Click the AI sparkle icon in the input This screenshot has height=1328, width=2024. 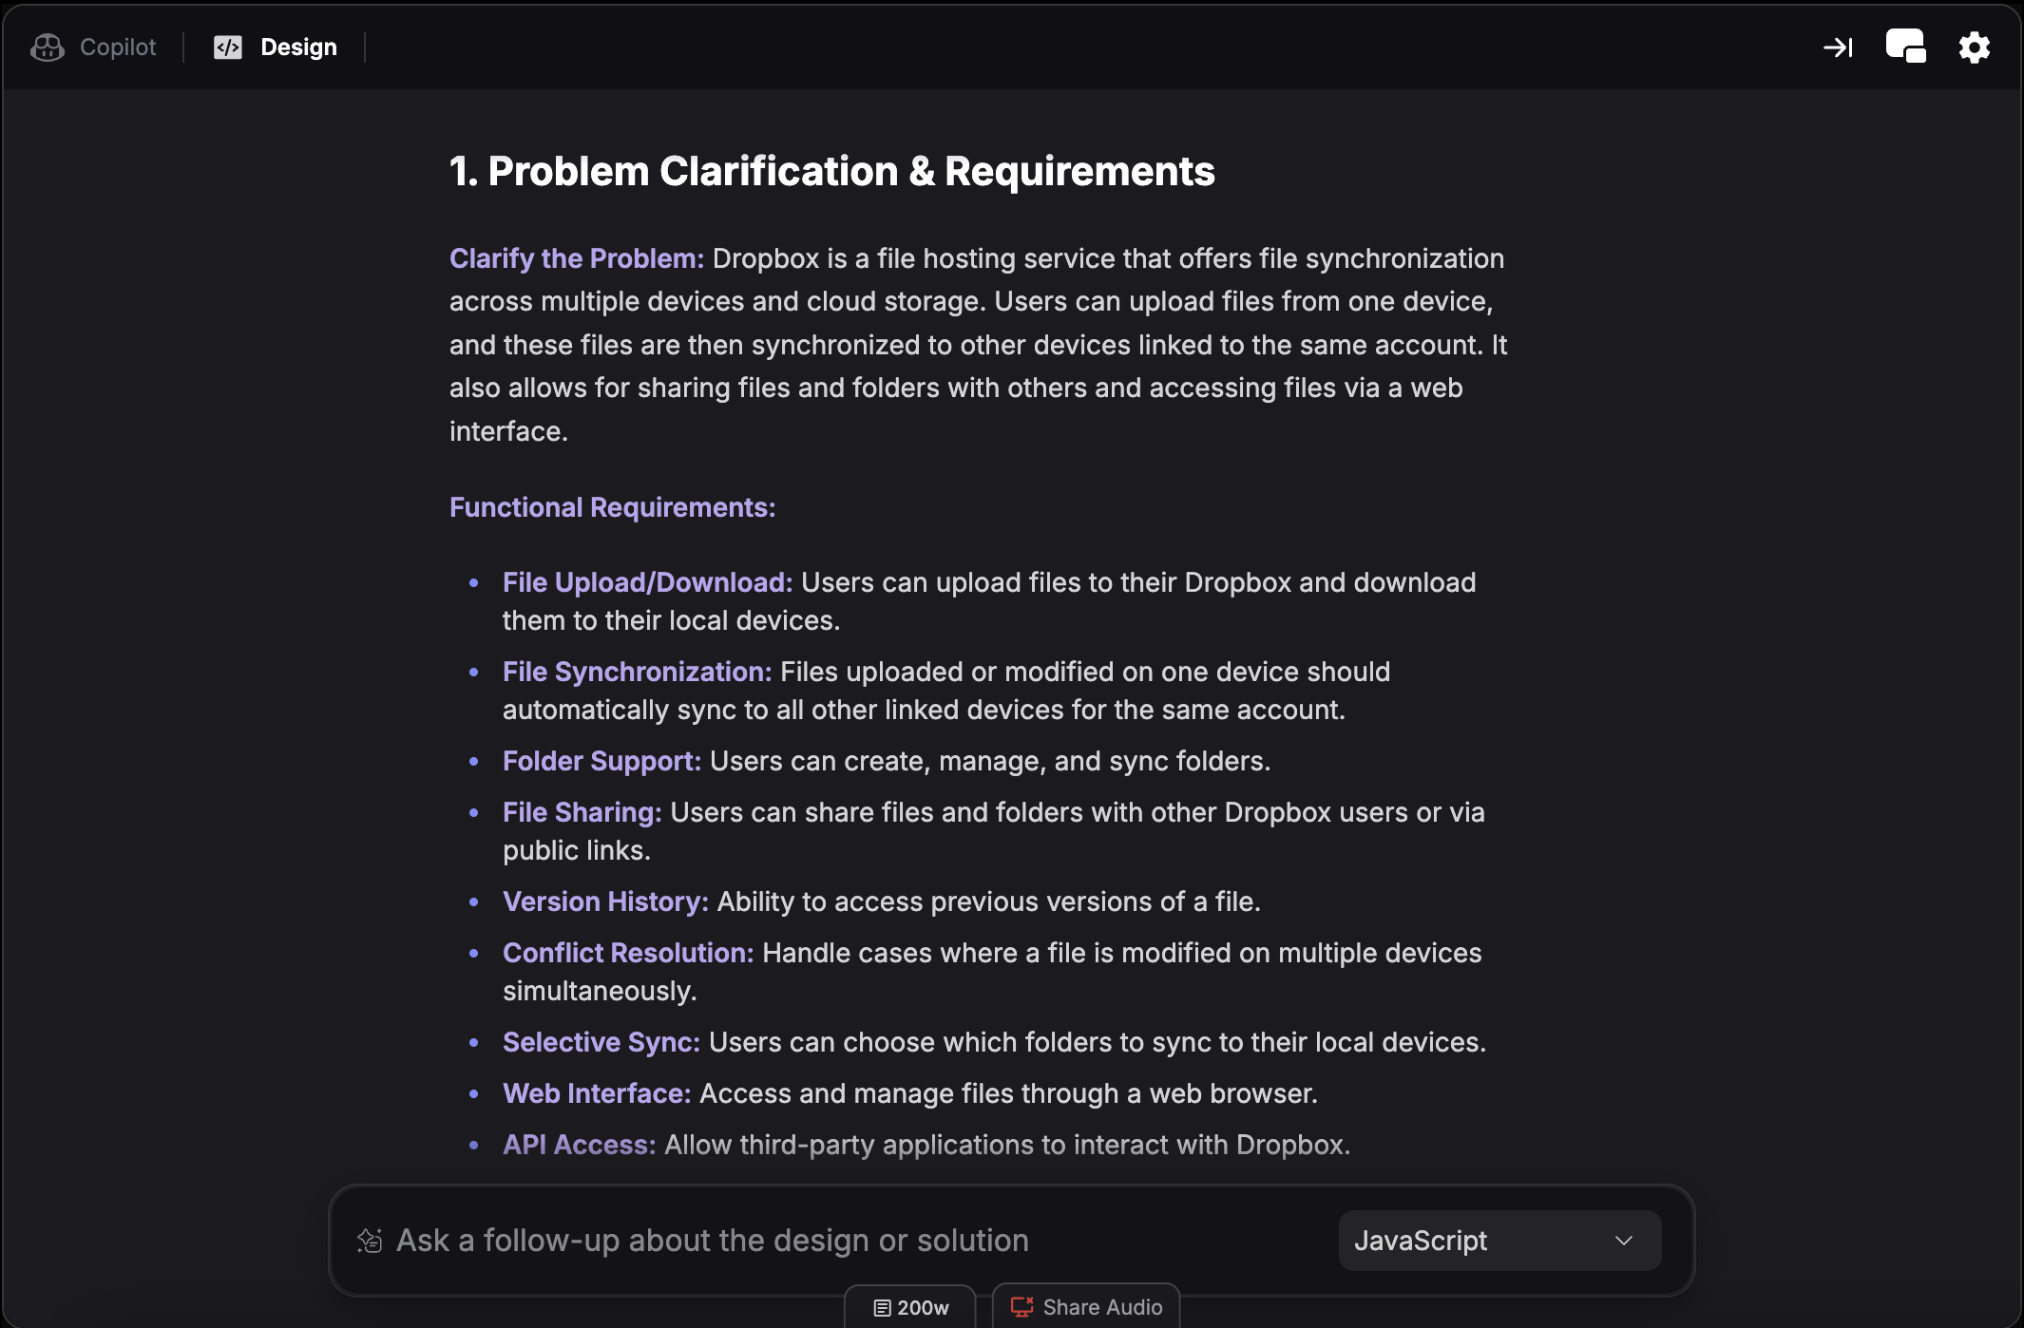pos(369,1240)
